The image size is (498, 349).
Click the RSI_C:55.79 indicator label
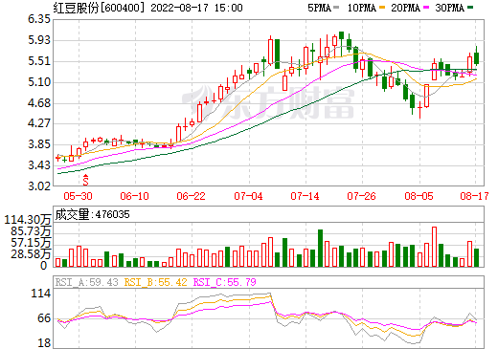coord(225,282)
